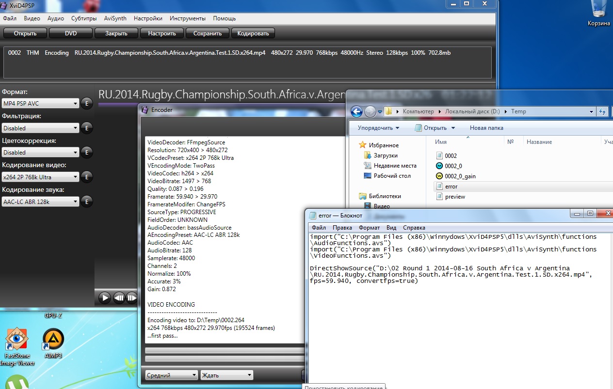Open the Вид menu in Notepad
The height and width of the screenshot is (389, 613).
391,228
